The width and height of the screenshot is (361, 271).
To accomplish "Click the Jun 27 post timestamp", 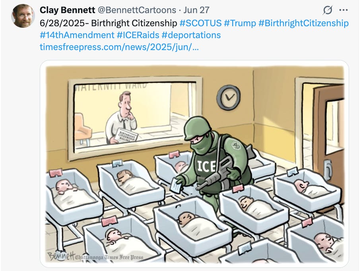I will [x=196, y=10].
